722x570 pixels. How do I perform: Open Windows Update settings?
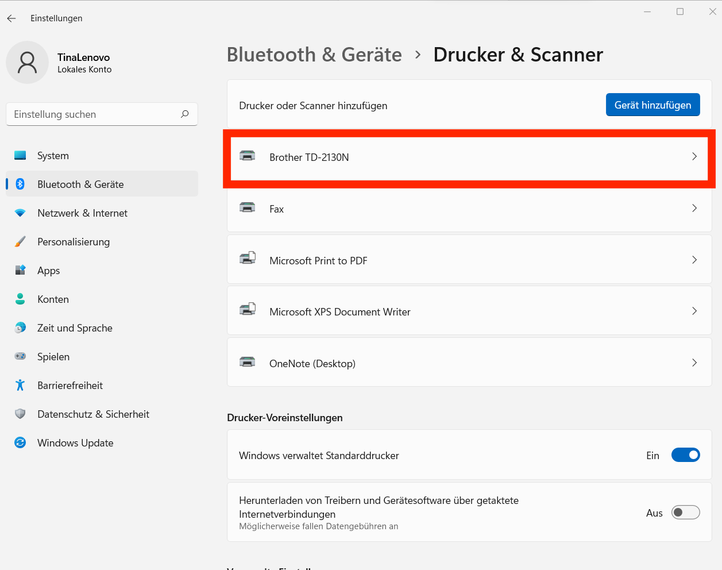coord(102,443)
